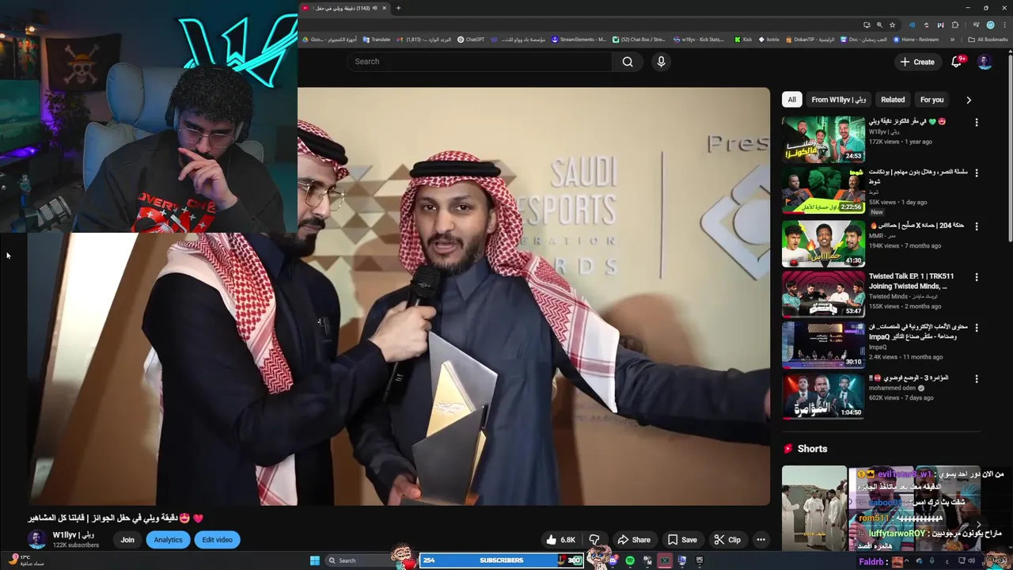This screenshot has width=1013, height=570.
Task: Open the Windows Start menu
Action: tap(314, 560)
